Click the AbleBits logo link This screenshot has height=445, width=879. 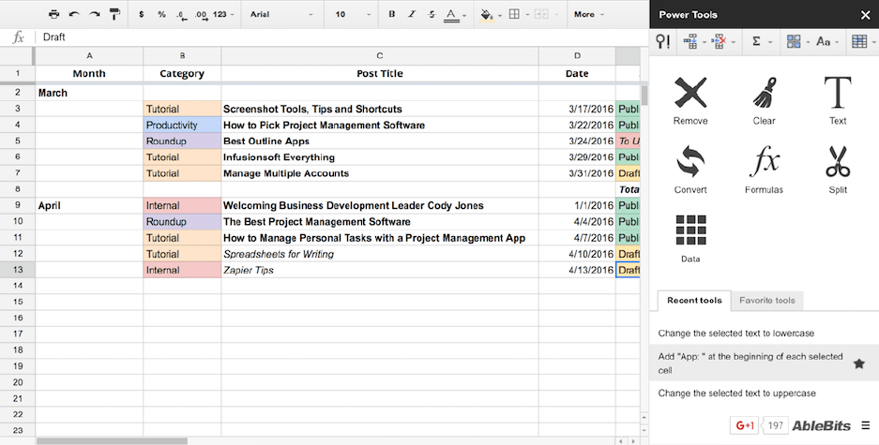(821, 425)
